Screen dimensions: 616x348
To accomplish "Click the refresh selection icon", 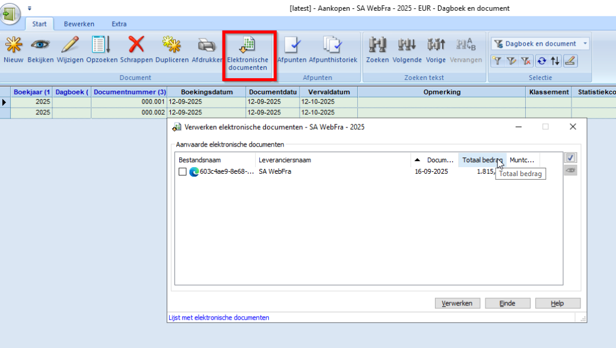I will click(541, 61).
